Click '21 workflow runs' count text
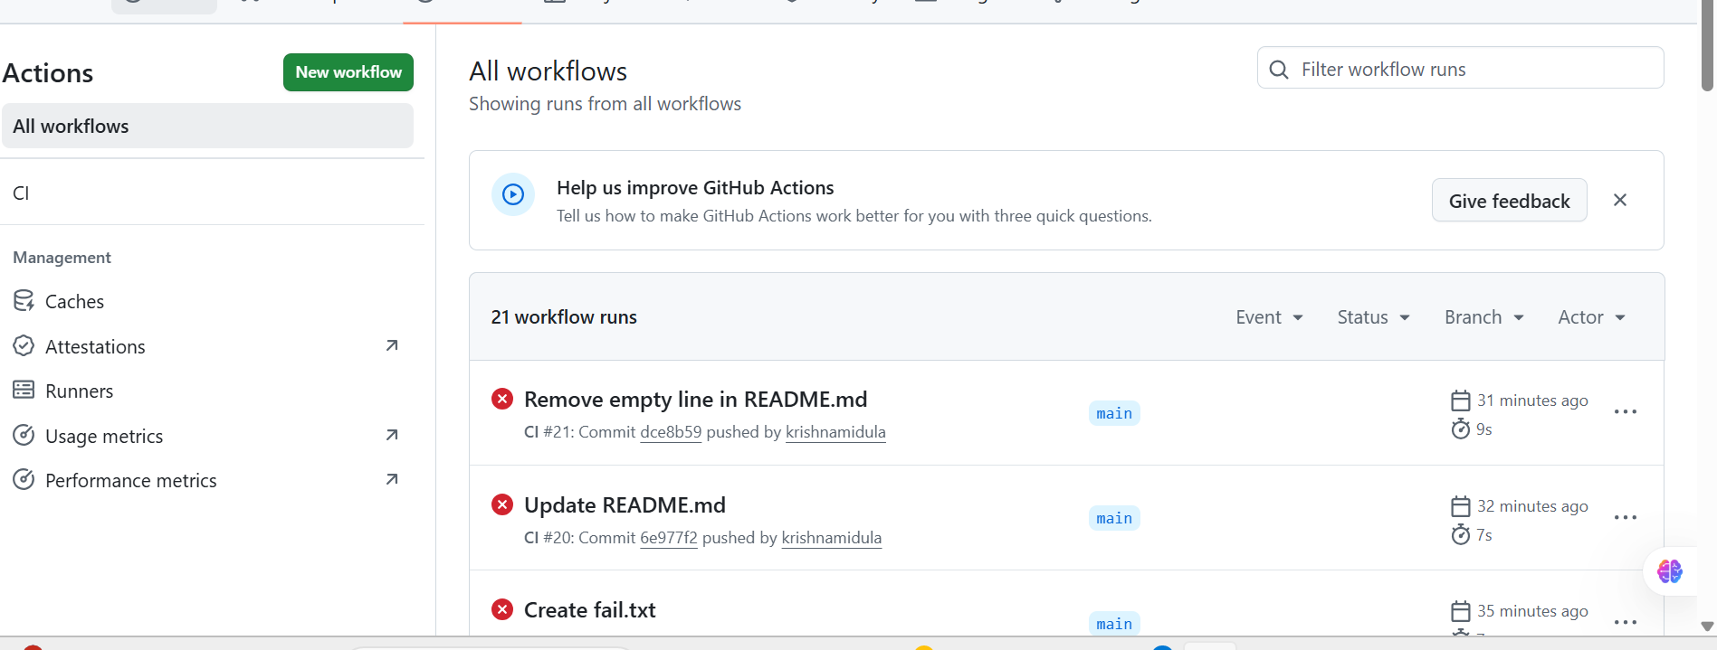The image size is (1717, 650). click(x=564, y=317)
